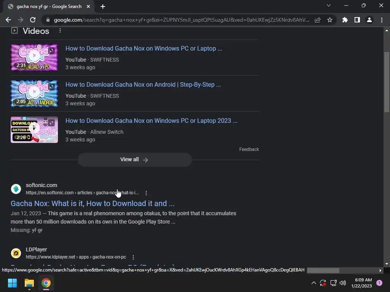Bookmark this tab with the star icon
390x292 pixels.
coord(330,20)
